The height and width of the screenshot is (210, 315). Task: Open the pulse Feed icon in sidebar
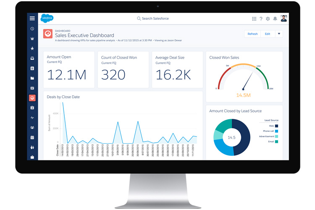tap(32, 118)
